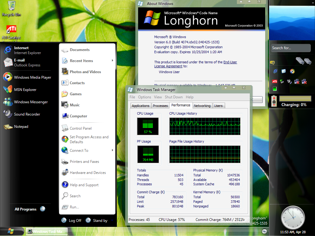The width and height of the screenshot is (315, 236).
Task: Switch to Networking tab
Action: click(202, 106)
